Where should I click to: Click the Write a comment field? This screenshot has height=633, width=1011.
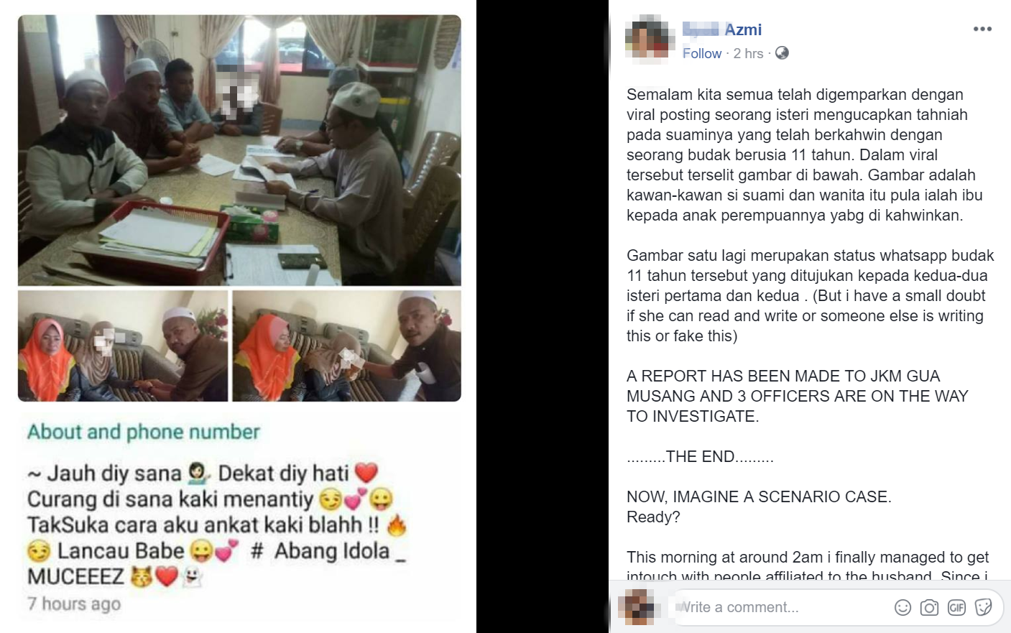pos(780,607)
